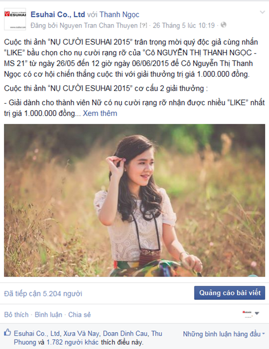The width and height of the screenshot is (269, 349).
Task: View the Đã tiếp cận 5.204 người reach stats
Action: tap(43, 294)
